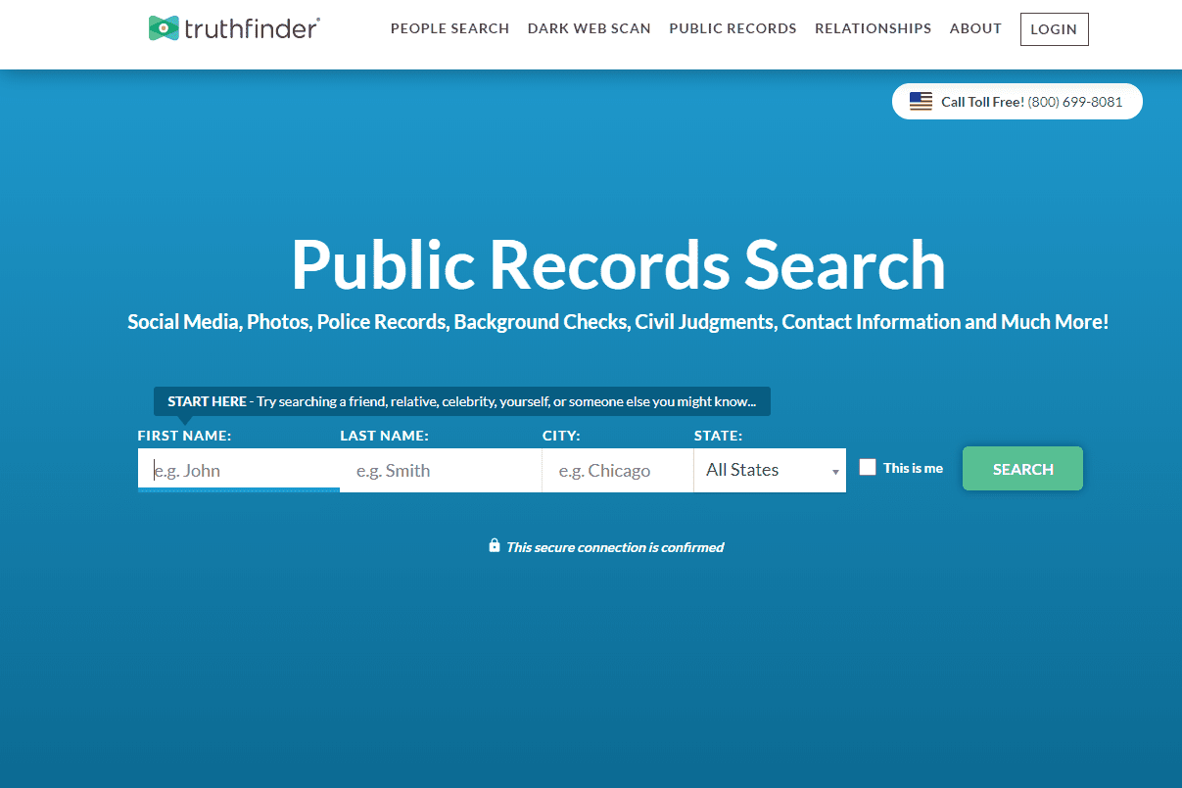Click the "Public Records Search" heading
This screenshot has width=1182, height=788.
tap(618, 264)
